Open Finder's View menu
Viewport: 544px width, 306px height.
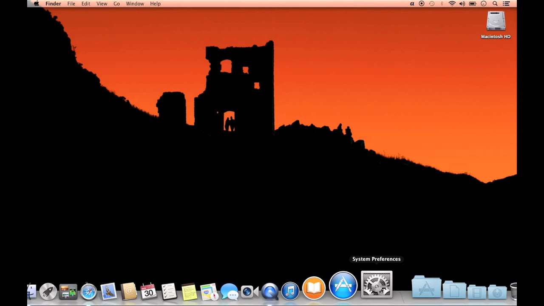point(102,3)
